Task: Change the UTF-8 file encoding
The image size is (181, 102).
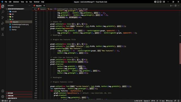Action: [153, 101]
